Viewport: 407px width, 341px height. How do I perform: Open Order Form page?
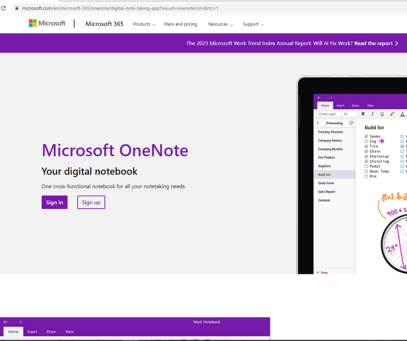pos(326,183)
